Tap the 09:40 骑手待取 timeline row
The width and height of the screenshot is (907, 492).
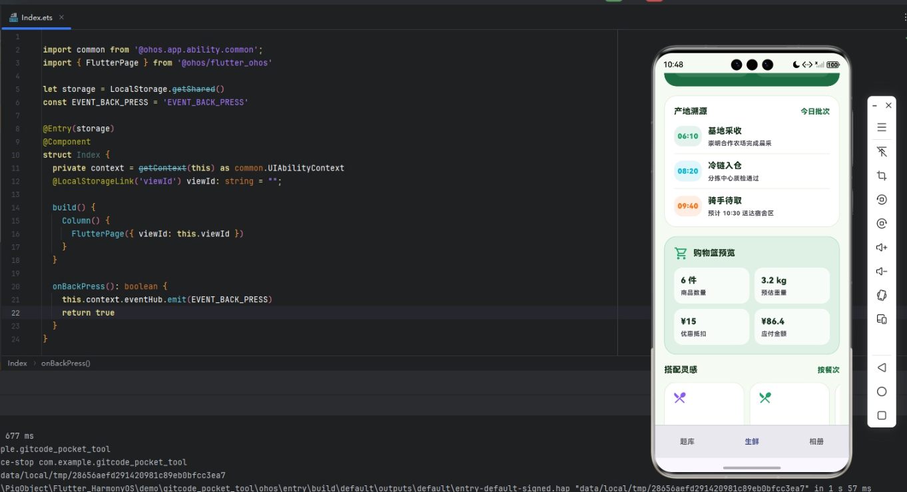click(x=752, y=206)
